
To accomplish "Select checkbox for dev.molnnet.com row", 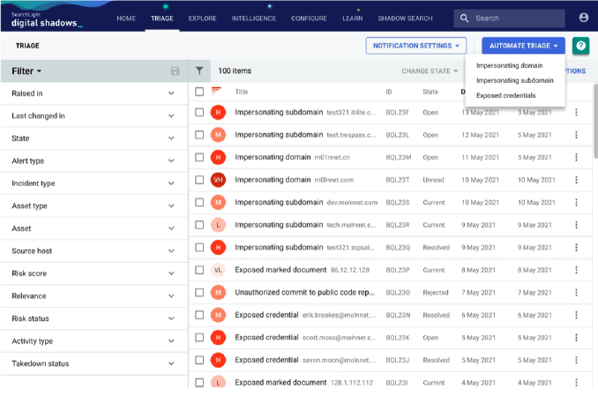I will (199, 202).
